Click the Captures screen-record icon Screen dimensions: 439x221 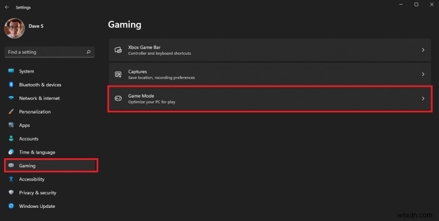pyautogui.click(x=118, y=74)
